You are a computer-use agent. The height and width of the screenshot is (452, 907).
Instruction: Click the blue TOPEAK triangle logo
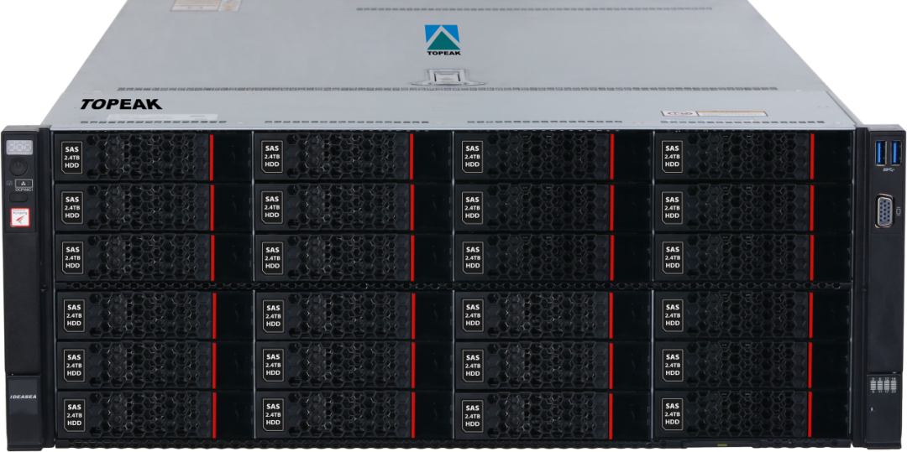pos(442,37)
